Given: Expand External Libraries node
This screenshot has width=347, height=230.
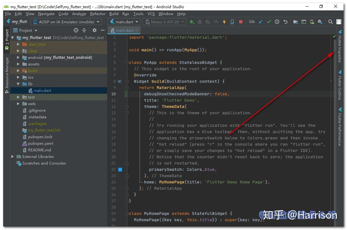Looking at the screenshot, I should click(12, 157).
